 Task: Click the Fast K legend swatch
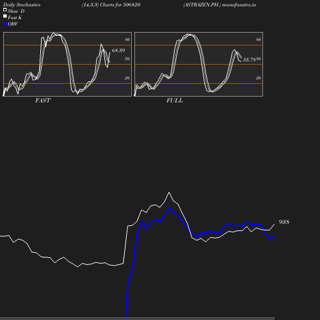[5, 16]
